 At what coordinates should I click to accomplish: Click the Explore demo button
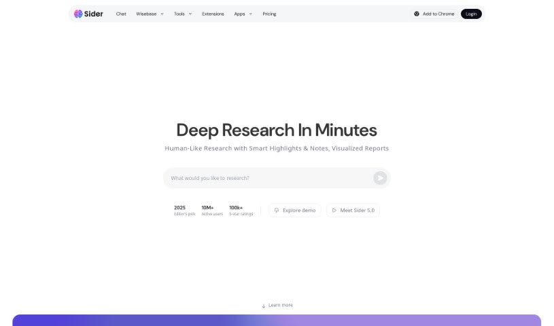click(294, 210)
